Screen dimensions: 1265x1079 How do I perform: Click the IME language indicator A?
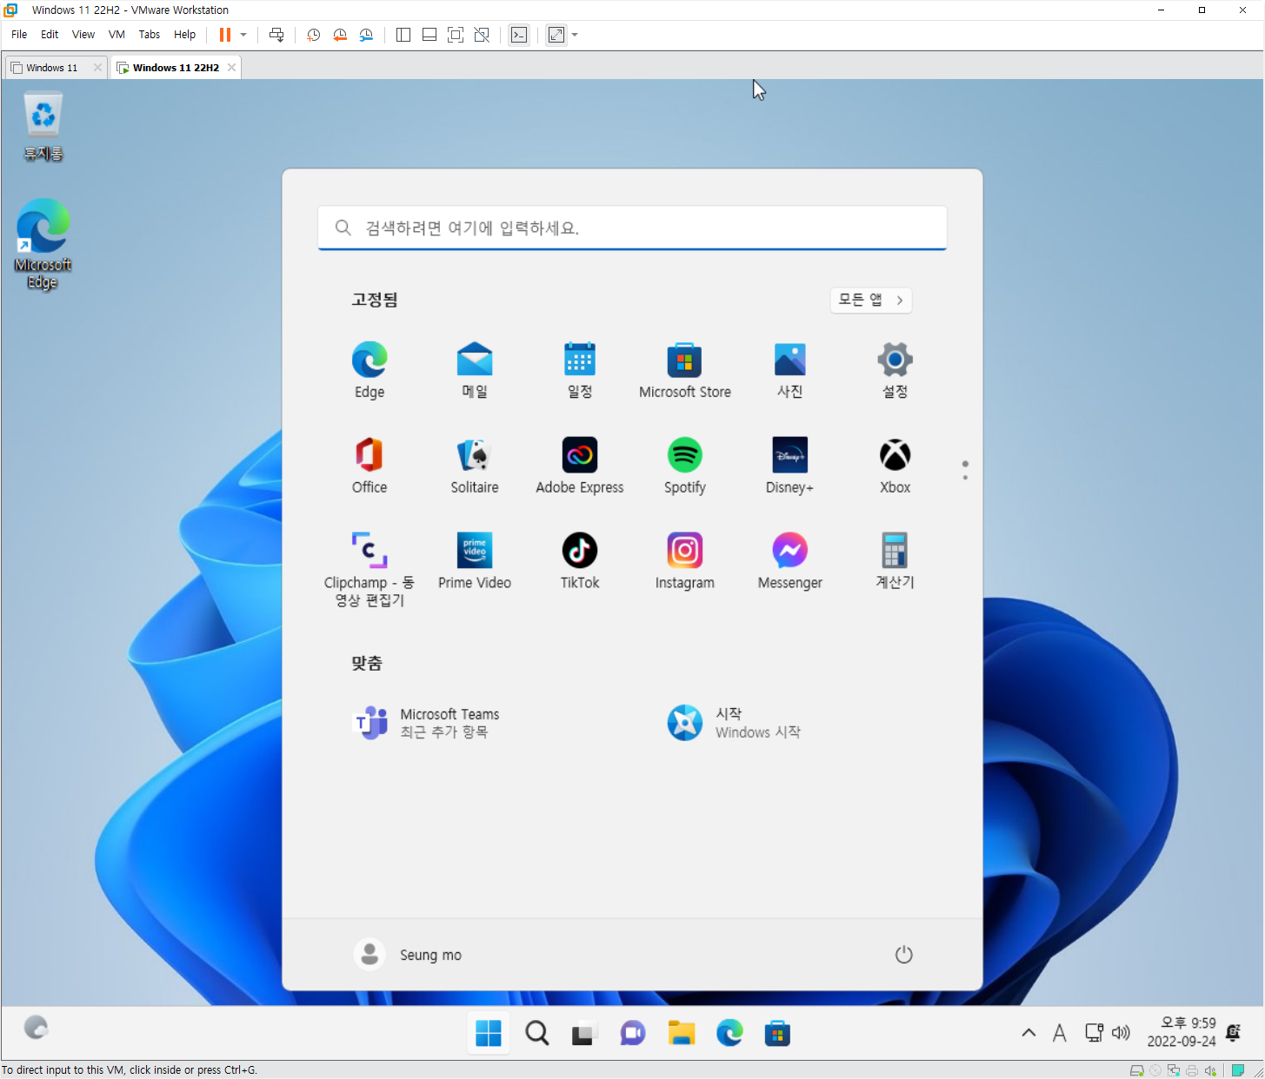(x=1059, y=1033)
